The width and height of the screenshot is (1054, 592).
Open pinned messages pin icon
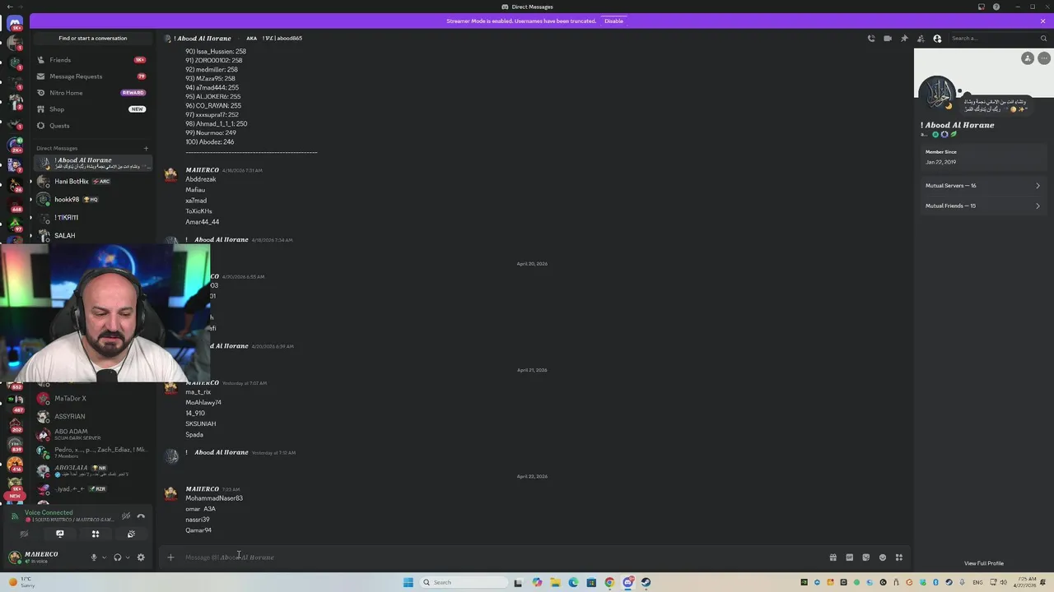pyautogui.click(x=904, y=38)
